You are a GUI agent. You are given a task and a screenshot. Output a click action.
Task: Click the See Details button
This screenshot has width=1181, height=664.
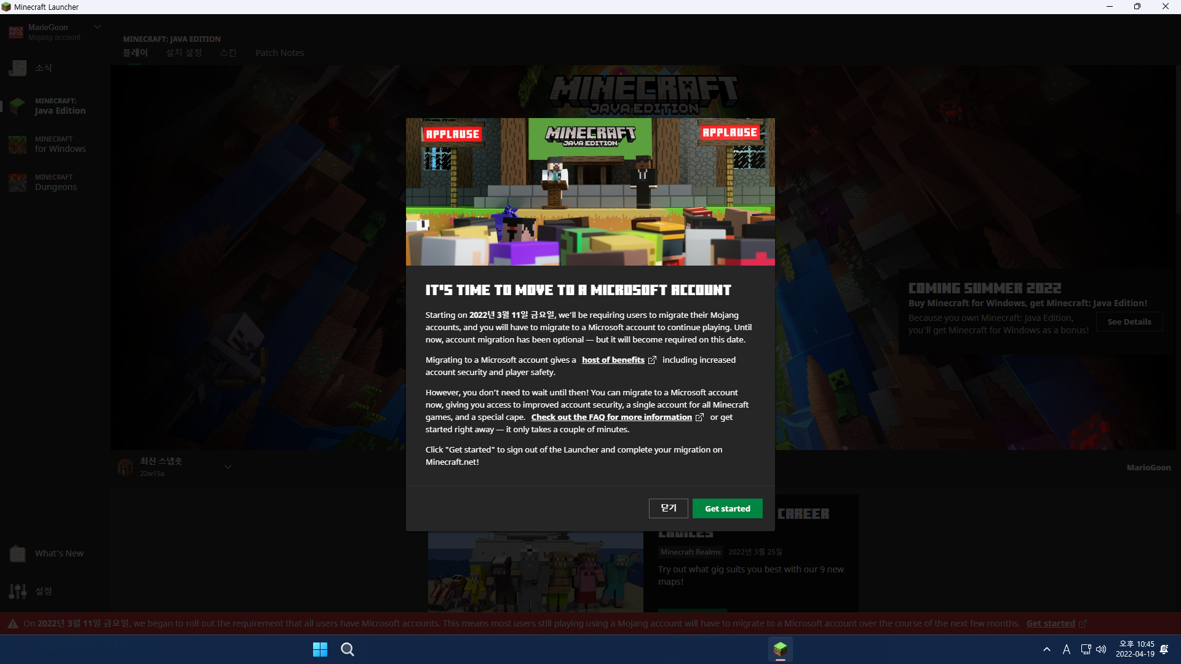[1129, 322]
